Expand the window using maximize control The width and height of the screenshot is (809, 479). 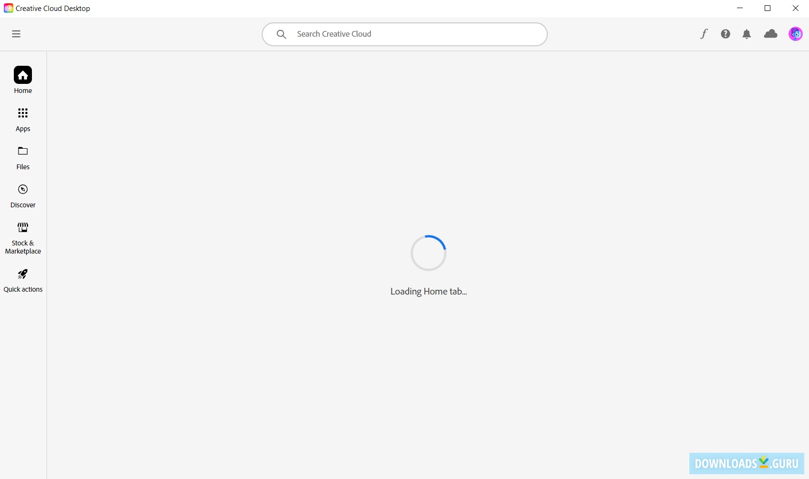[767, 8]
